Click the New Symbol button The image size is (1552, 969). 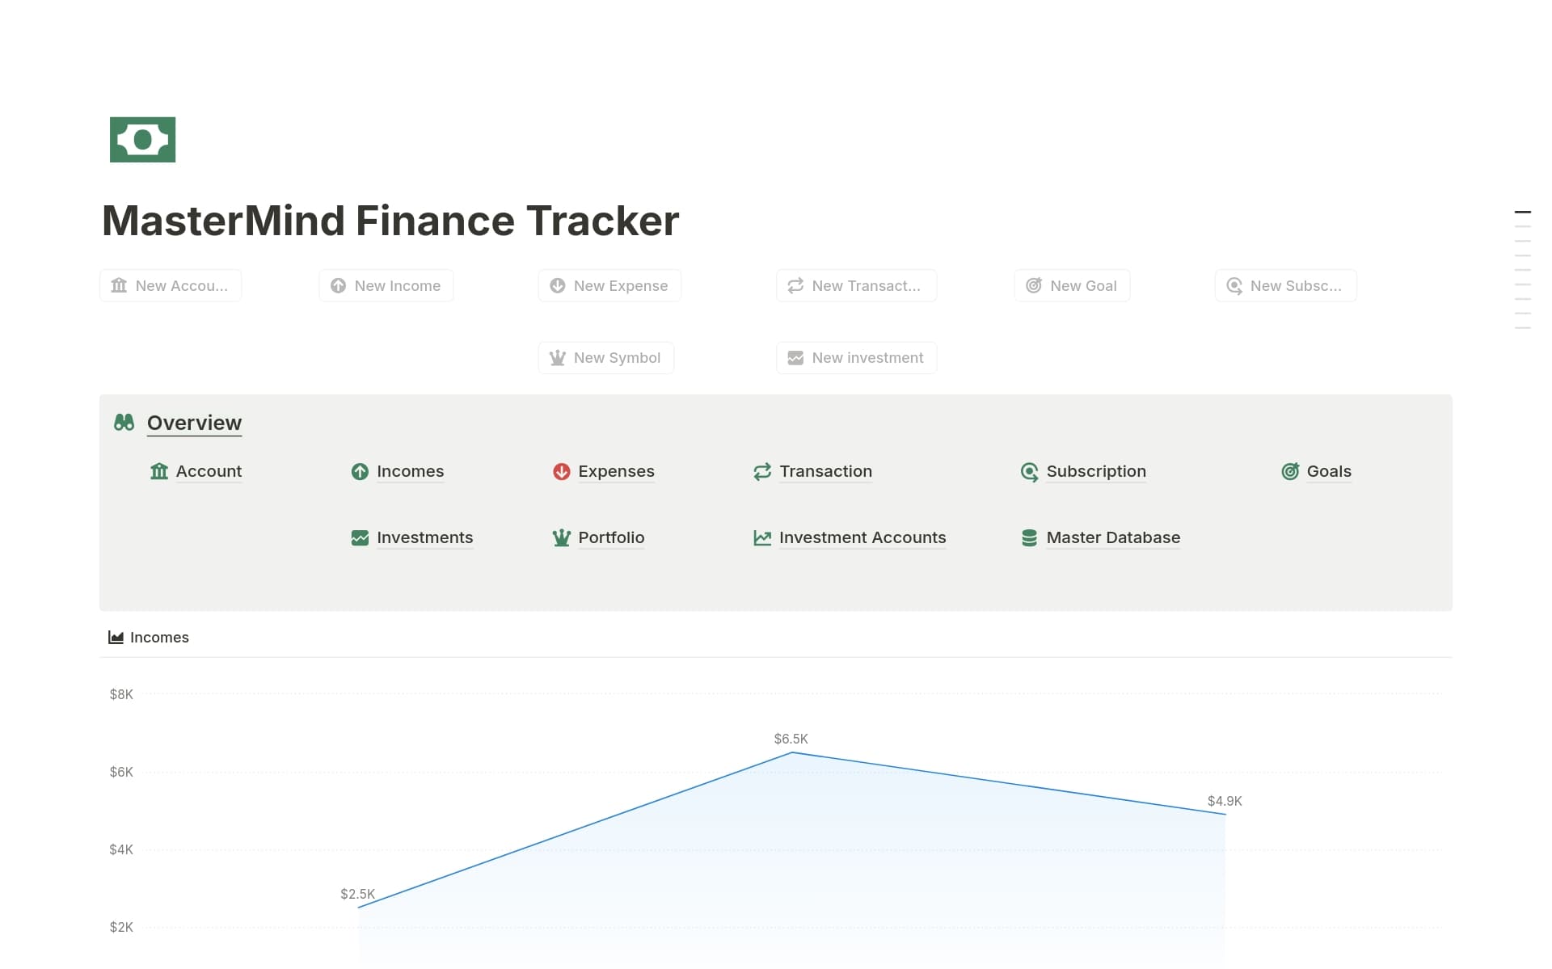pos(605,357)
